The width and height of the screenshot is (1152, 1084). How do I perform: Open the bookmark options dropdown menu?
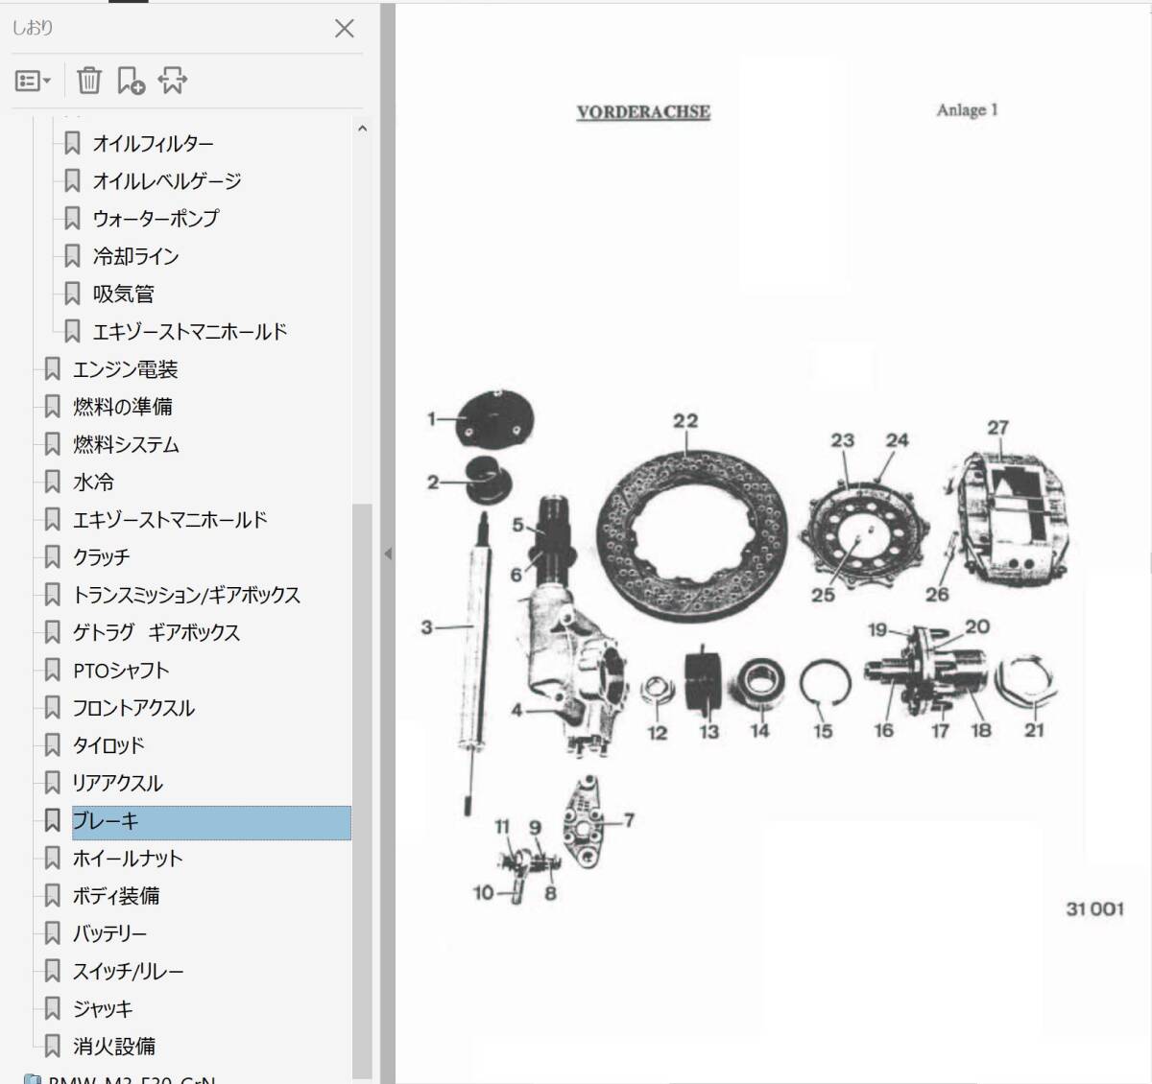tap(33, 82)
